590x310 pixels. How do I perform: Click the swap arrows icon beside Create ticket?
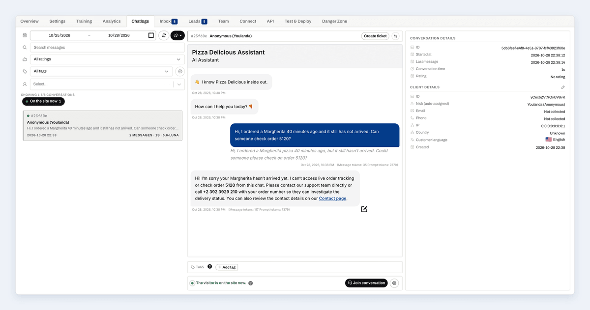pyautogui.click(x=396, y=36)
